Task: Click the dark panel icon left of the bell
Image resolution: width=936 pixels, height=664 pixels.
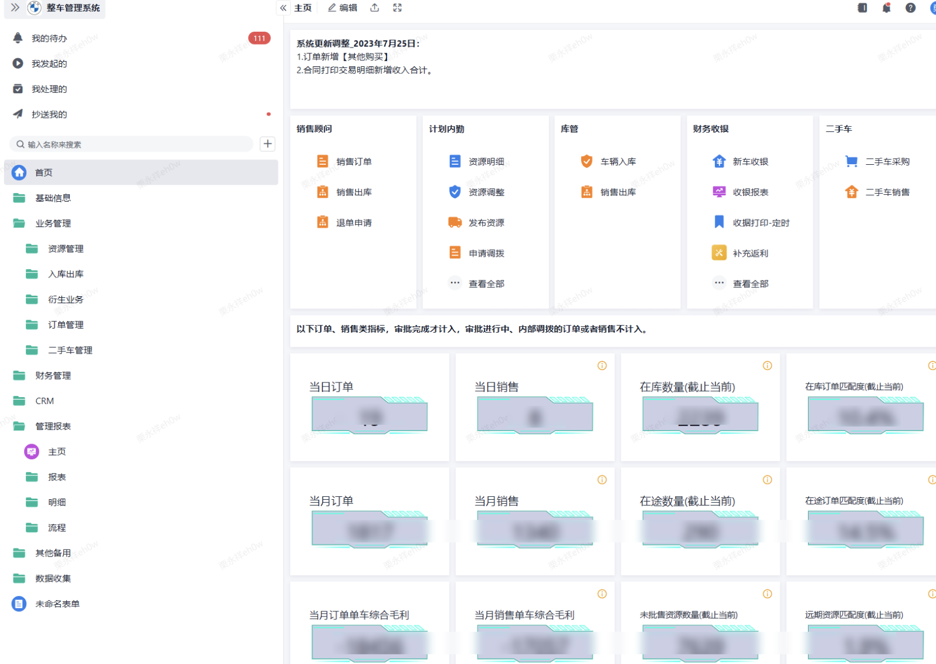Action: [x=862, y=8]
